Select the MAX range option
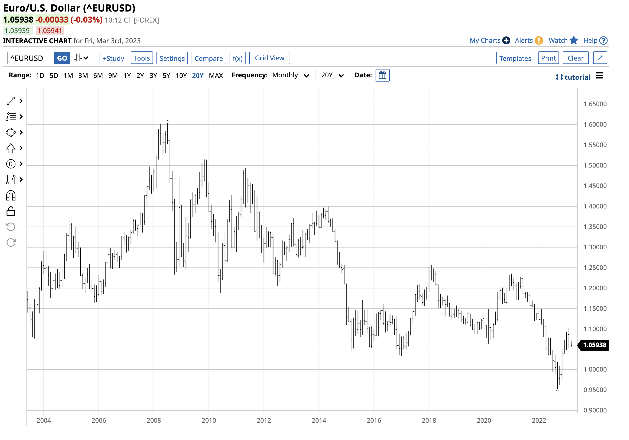Viewport: 629px width, 440px height. click(x=216, y=76)
